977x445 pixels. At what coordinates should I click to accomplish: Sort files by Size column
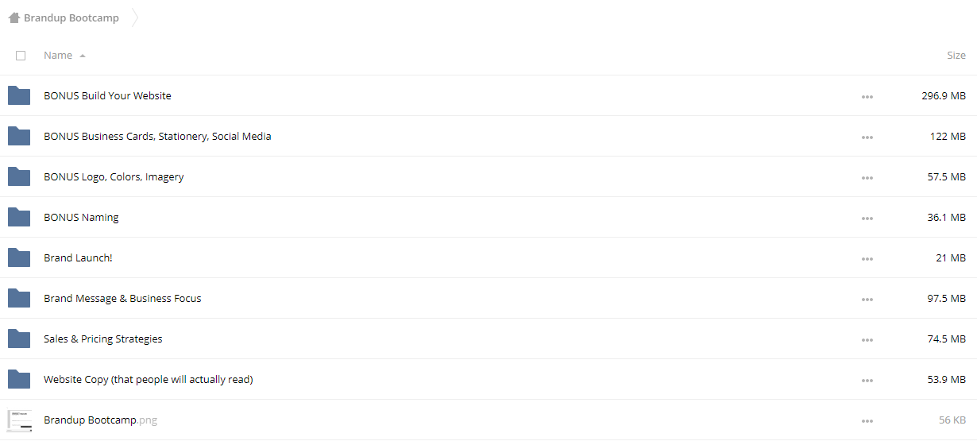click(x=956, y=55)
